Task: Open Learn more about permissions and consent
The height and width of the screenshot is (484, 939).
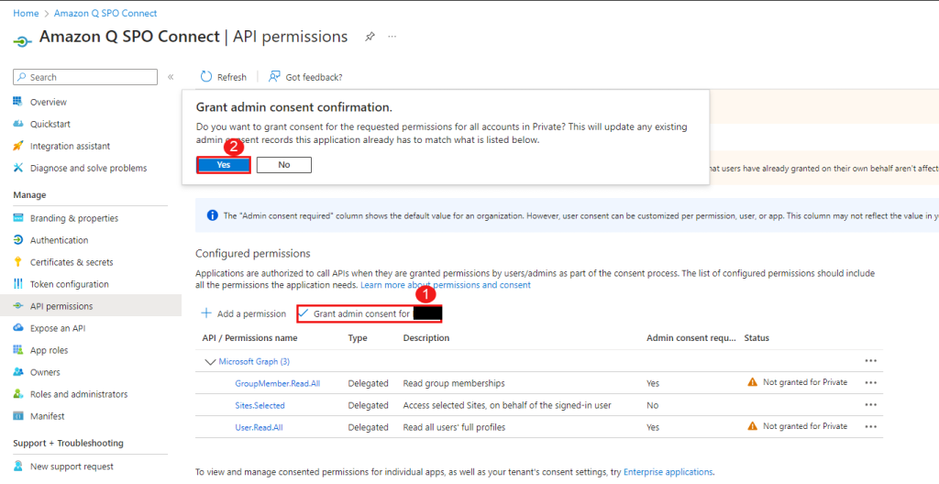Action: (x=446, y=285)
